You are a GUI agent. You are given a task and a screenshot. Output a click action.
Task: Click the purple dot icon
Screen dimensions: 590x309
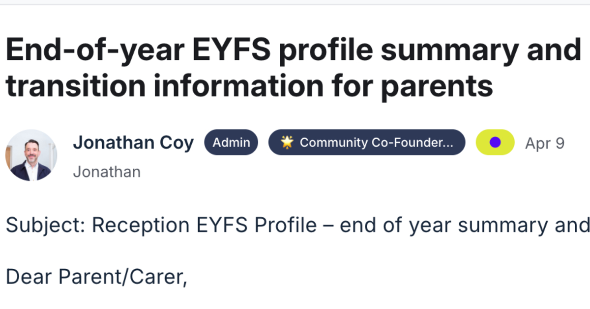[495, 143]
